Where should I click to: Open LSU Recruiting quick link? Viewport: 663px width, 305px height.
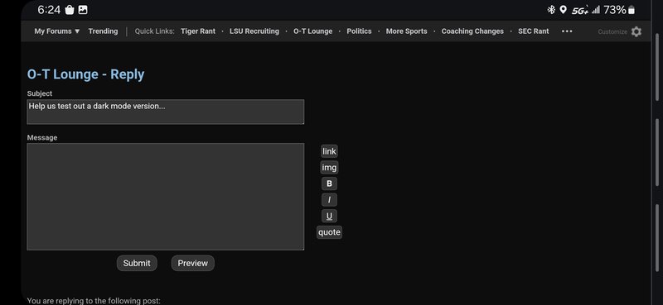click(x=254, y=31)
